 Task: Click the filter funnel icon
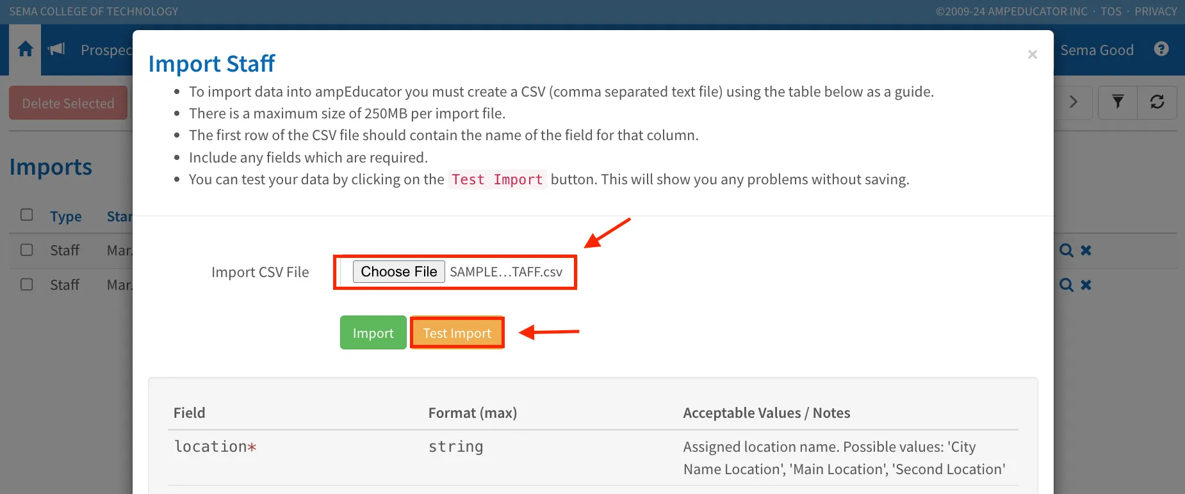[x=1118, y=102]
